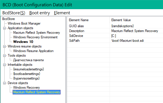
Task: Select the GUID alias row
Action: point(115,26)
